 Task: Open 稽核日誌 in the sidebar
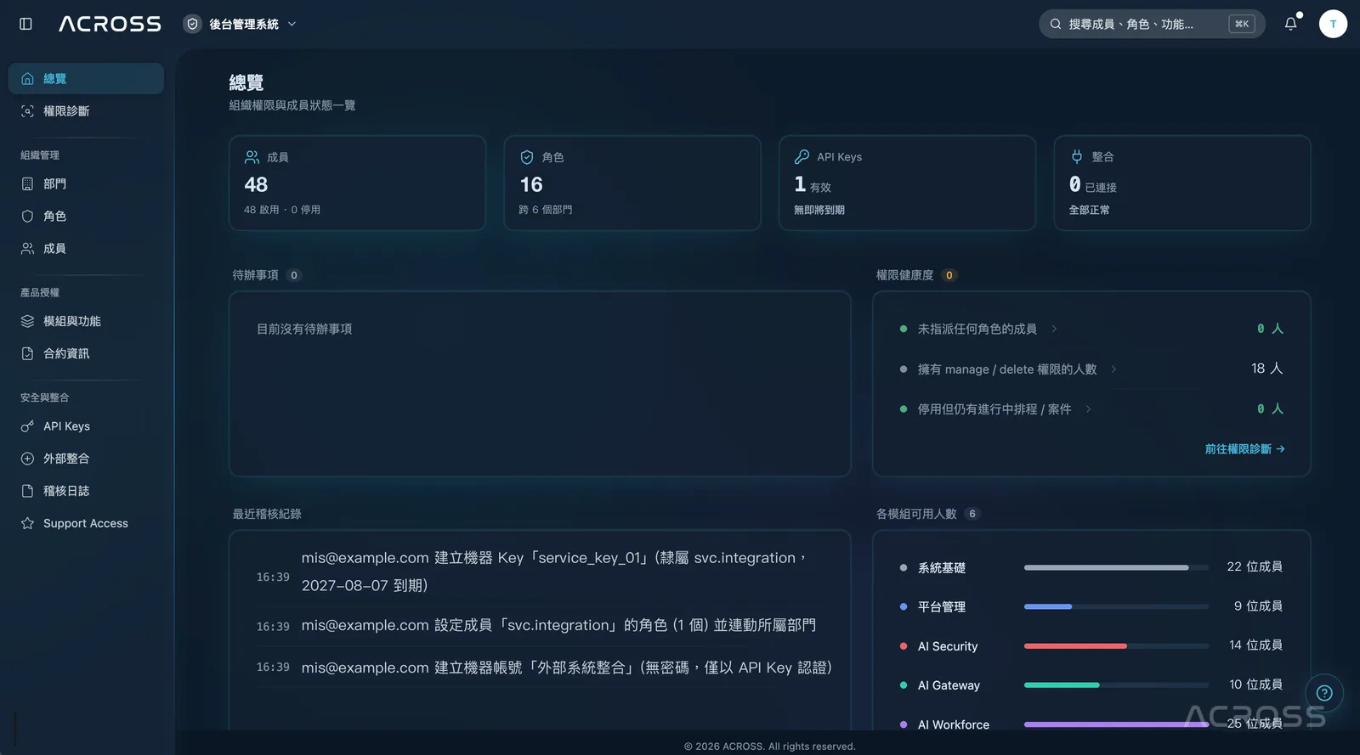pos(86,491)
